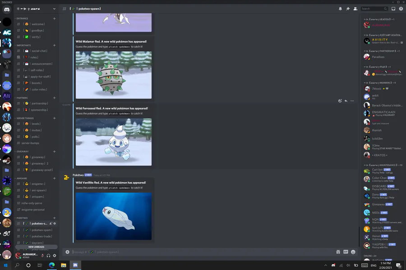Open more options for hovered message
The height and width of the screenshot is (270, 406).
pos(352,101)
